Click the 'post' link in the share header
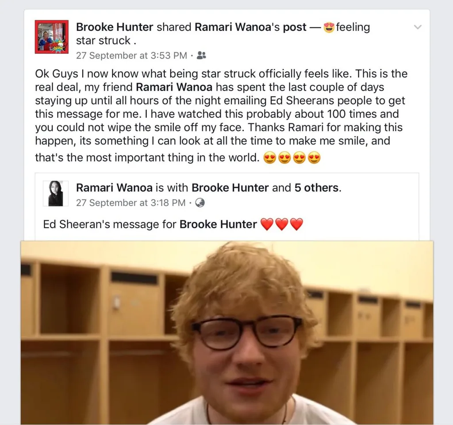Image resolution: width=453 pixels, height=425 pixels. coord(294,27)
